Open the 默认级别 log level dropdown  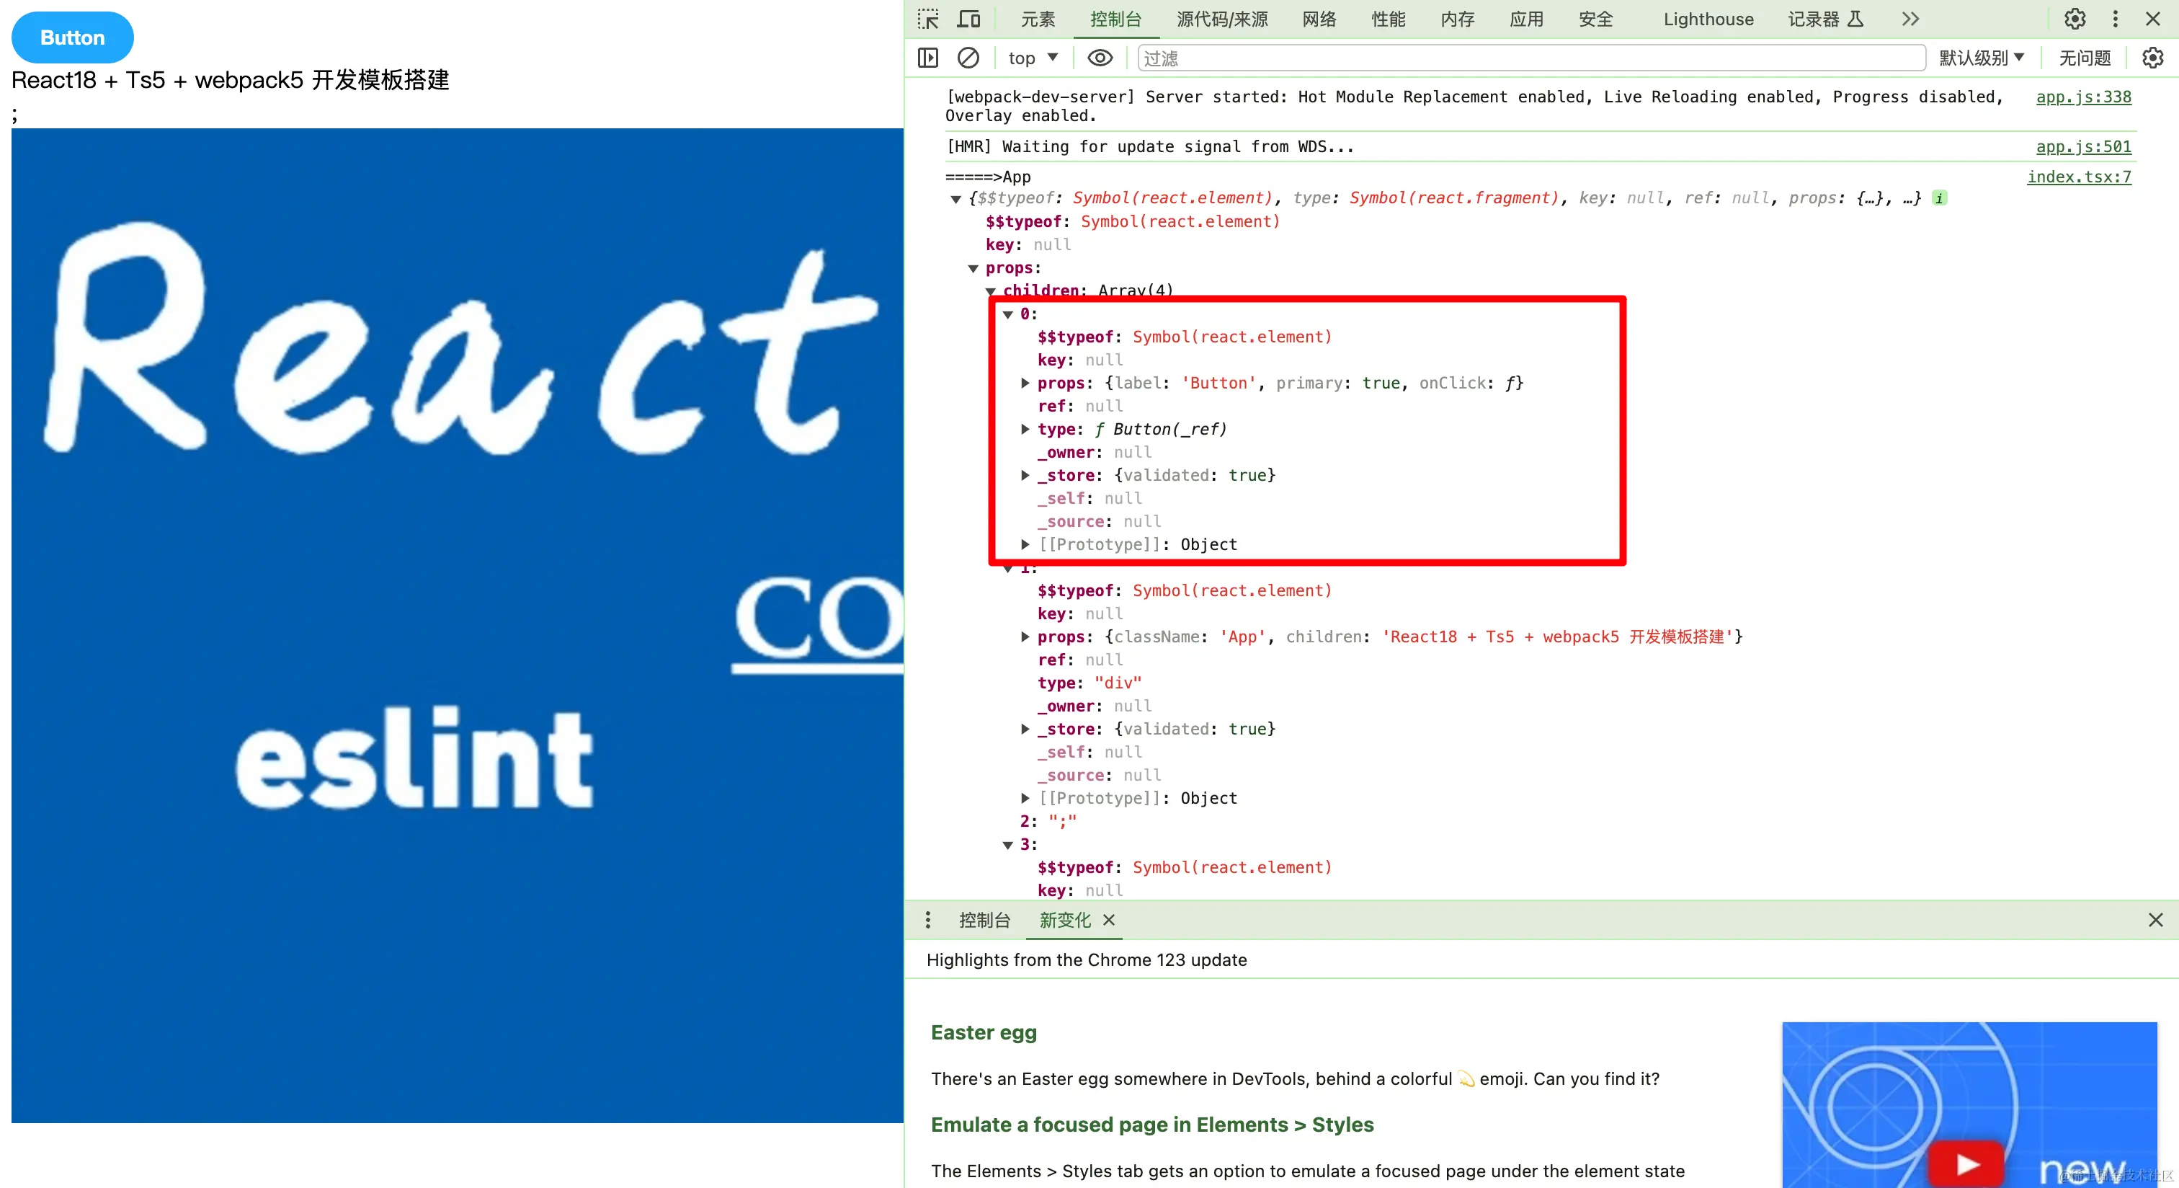click(1981, 58)
